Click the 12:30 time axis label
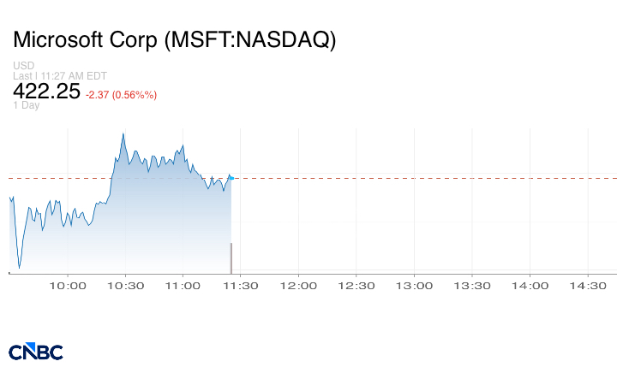 point(356,286)
